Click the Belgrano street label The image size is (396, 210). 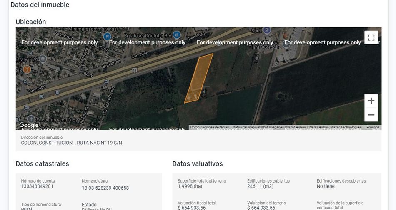(x=84, y=115)
